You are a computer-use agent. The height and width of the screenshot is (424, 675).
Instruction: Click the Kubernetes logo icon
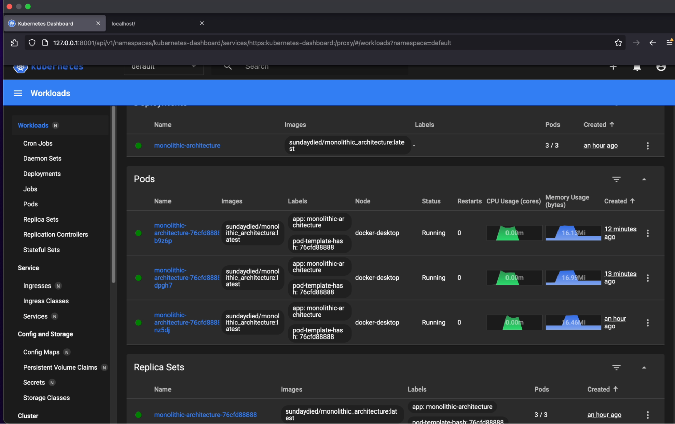pyautogui.click(x=20, y=68)
